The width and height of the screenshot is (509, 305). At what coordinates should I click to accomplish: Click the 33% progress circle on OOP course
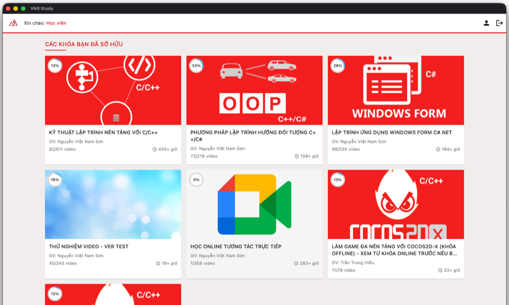coord(196,66)
